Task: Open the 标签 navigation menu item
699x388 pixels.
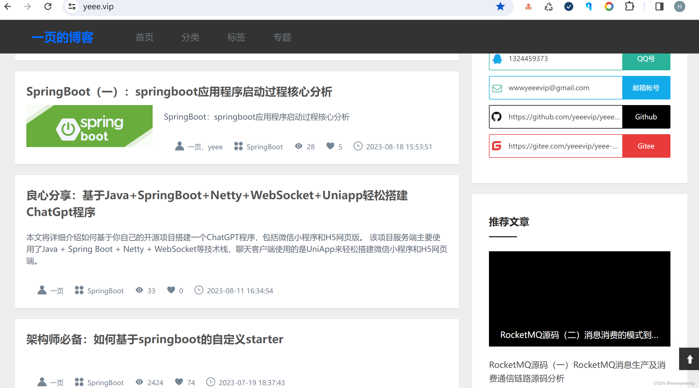Action: (236, 37)
